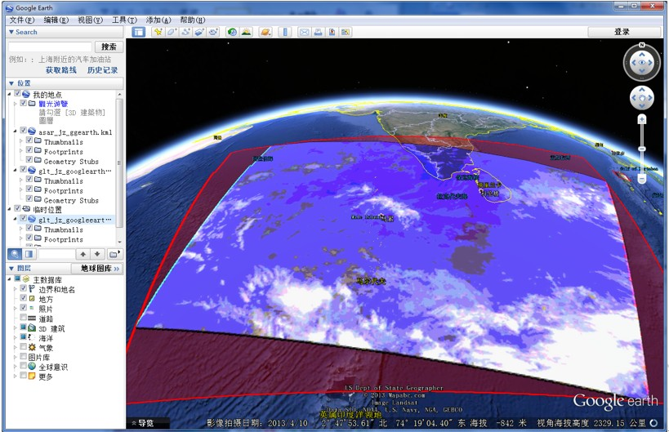Collapse the 图层 panel triangle

[x=11, y=268]
